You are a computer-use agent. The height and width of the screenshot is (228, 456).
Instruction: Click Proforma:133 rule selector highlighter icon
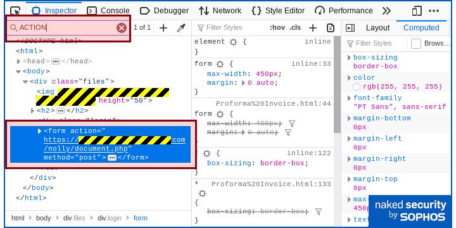(203, 194)
